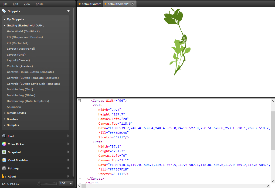Expand the About panel arrow
The image size is (275, 188).
click(68, 176)
